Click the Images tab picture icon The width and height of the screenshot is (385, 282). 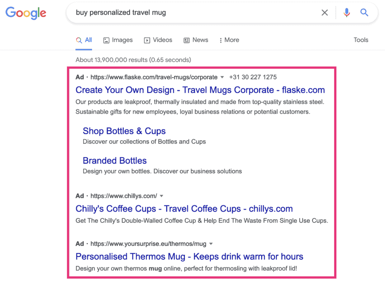click(106, 40)
